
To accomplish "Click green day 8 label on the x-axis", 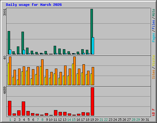I will [x=42, y=120].
